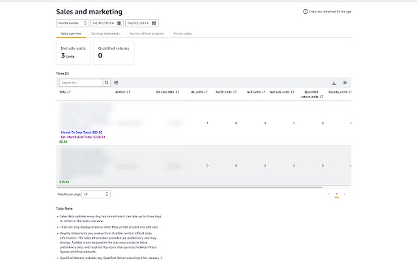Open the Results per page dropdown

96,194
